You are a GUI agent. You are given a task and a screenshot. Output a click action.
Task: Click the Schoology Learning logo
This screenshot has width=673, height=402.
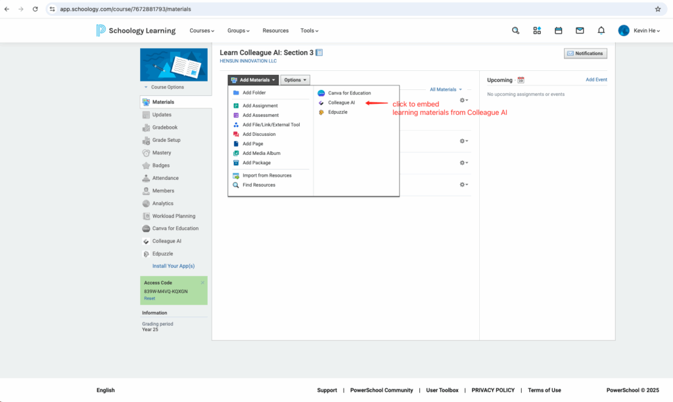click(136, 30)
